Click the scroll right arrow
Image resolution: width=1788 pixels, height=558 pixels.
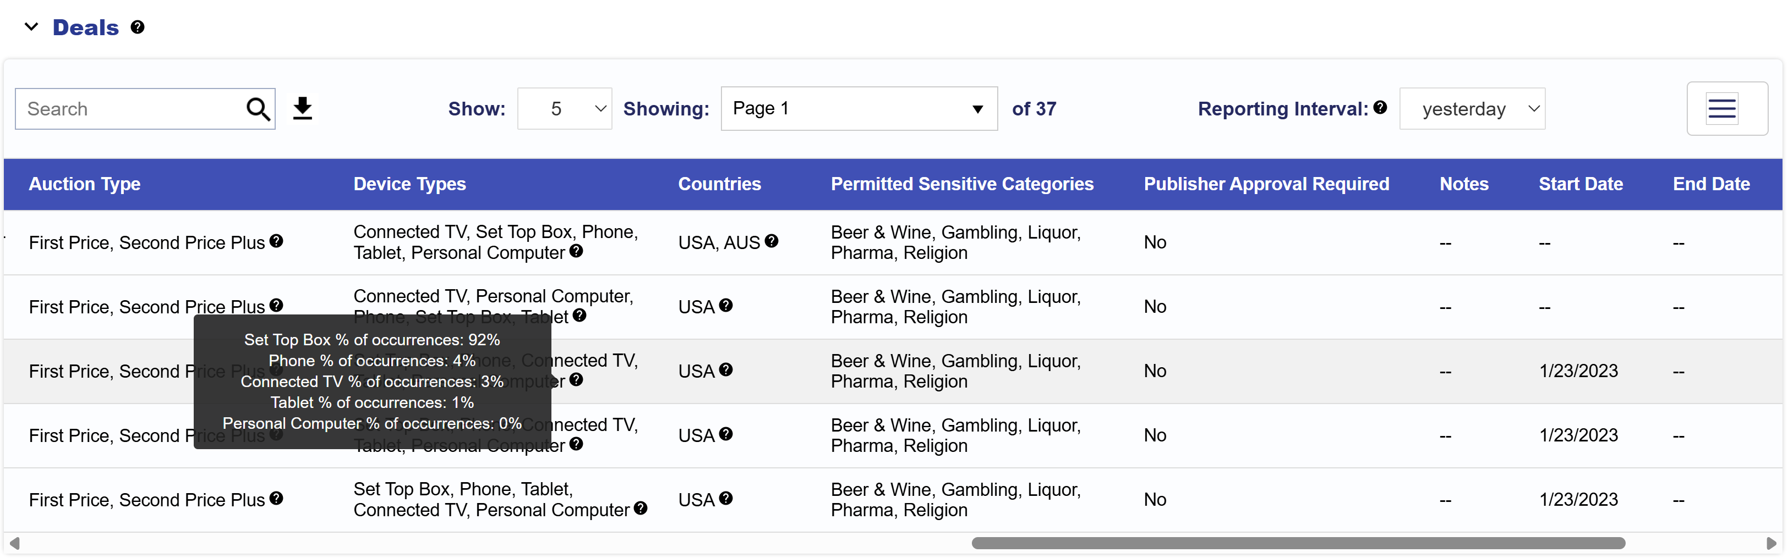[x=1770, y=543]
